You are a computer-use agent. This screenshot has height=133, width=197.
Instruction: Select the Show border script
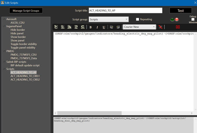[18, 37]
